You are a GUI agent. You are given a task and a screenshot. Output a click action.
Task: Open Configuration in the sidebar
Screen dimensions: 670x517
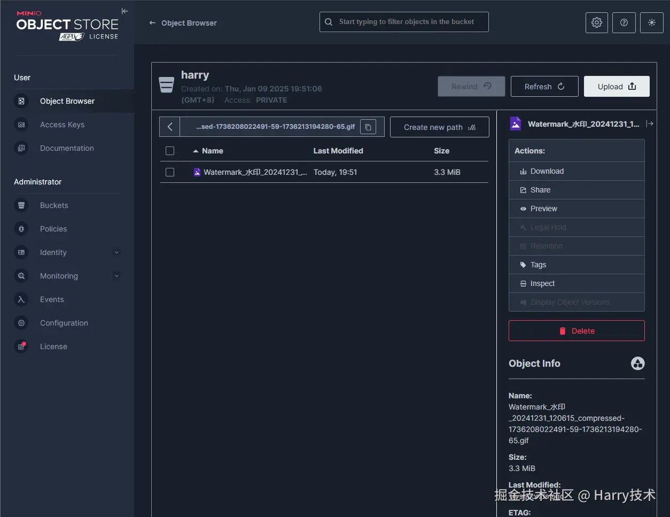[64, 323]
